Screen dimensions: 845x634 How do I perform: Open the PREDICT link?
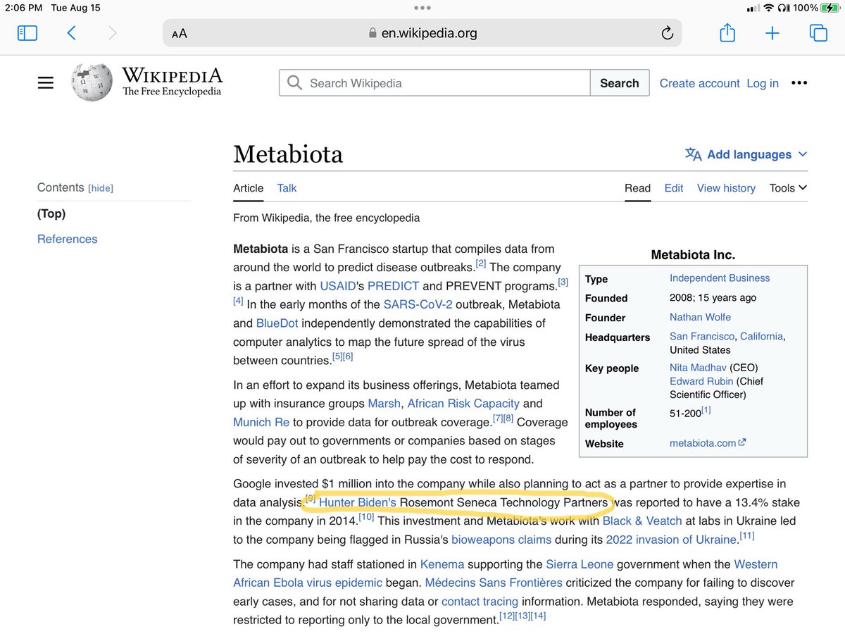pos(393,286)
